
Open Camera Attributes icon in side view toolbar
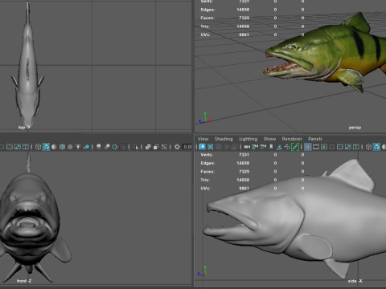pyautogui.click(x=263, y=147)
